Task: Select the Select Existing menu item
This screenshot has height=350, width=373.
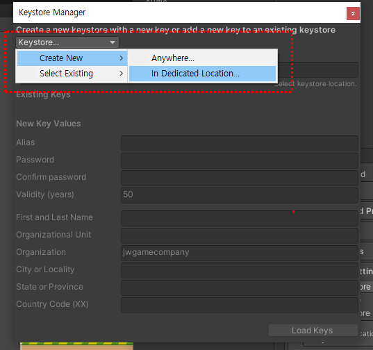Action: (x=72, y=73)
